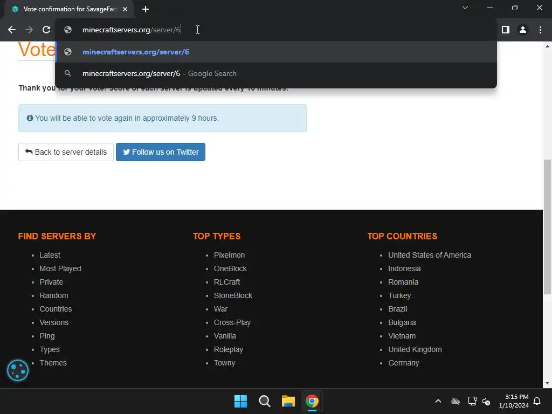The image size is (552, 414).
Task: Open the Romania country link
Action: pos(403,282)
